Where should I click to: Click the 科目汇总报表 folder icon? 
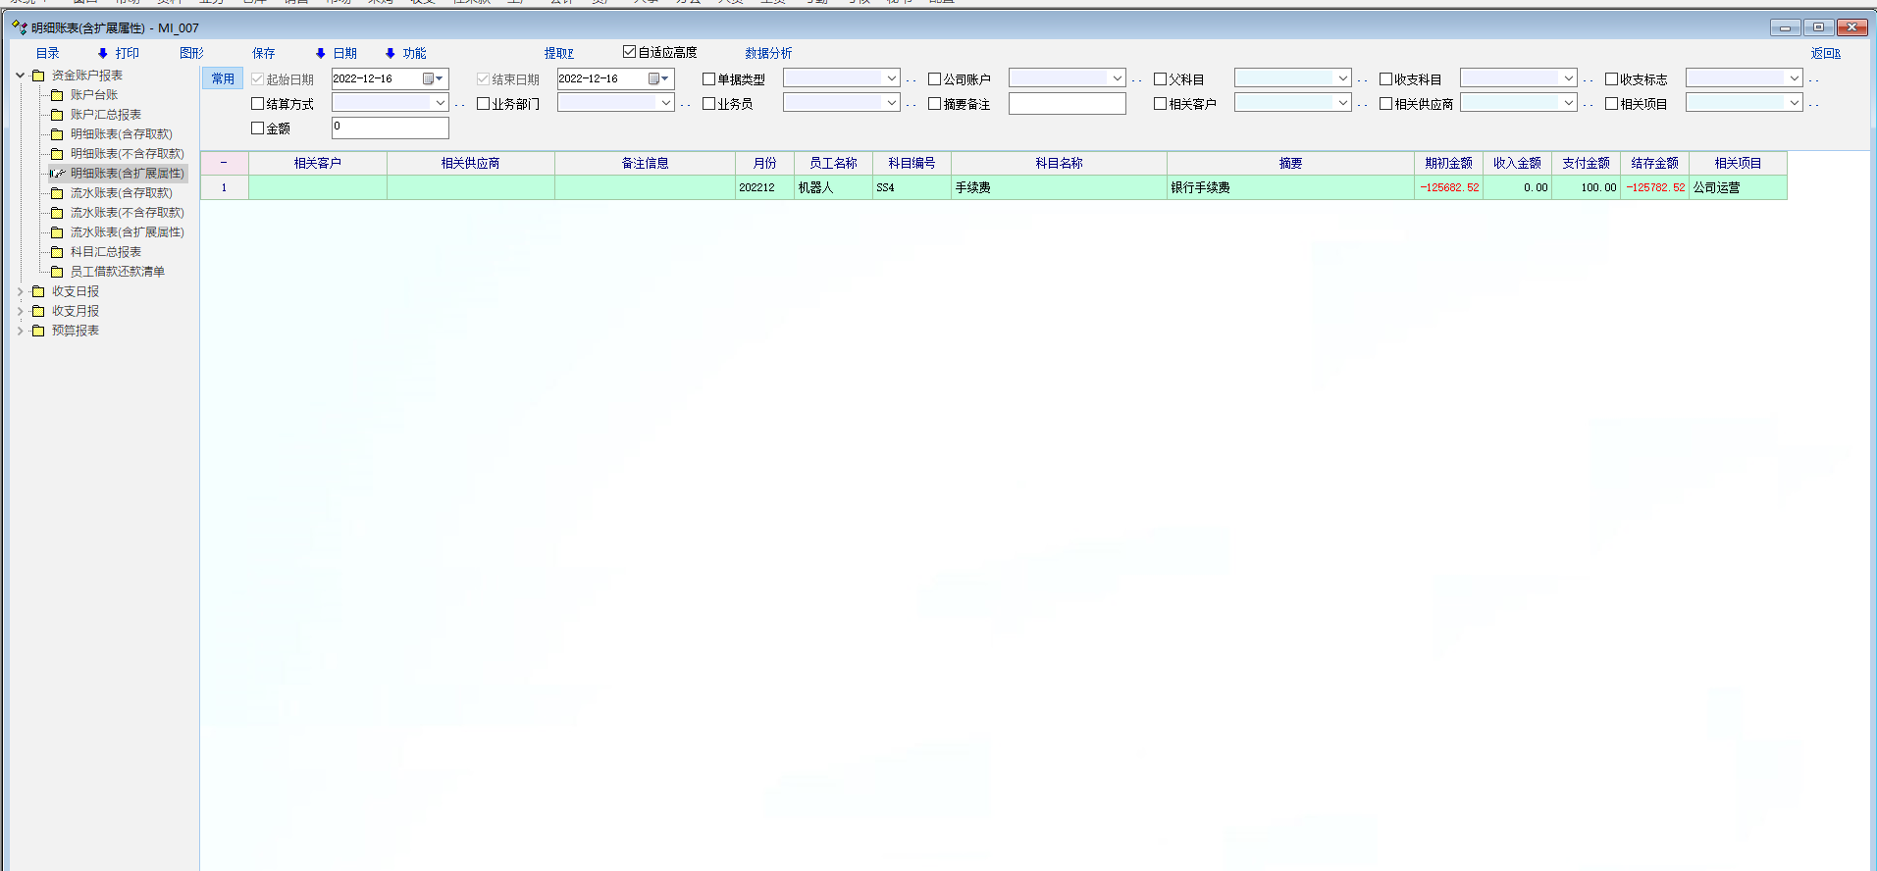[x=57, y=252]
